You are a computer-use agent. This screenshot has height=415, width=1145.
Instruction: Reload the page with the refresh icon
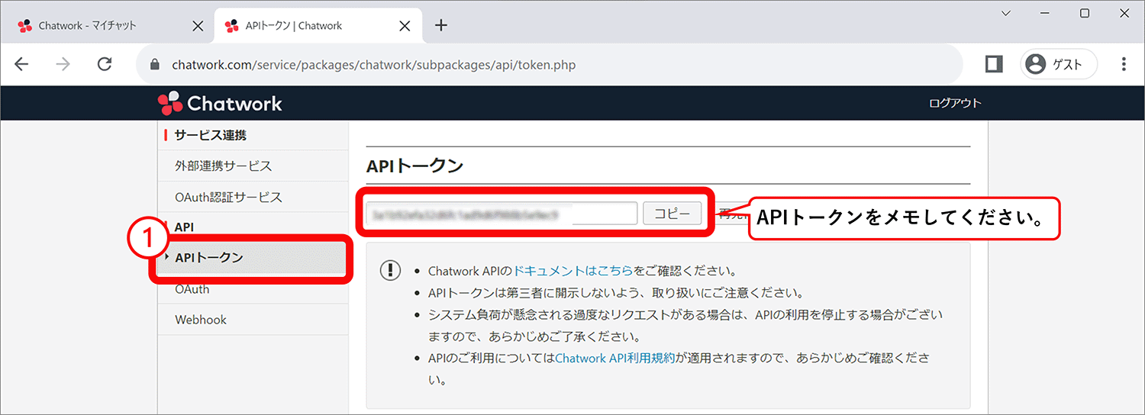click(x=105, y=65)
